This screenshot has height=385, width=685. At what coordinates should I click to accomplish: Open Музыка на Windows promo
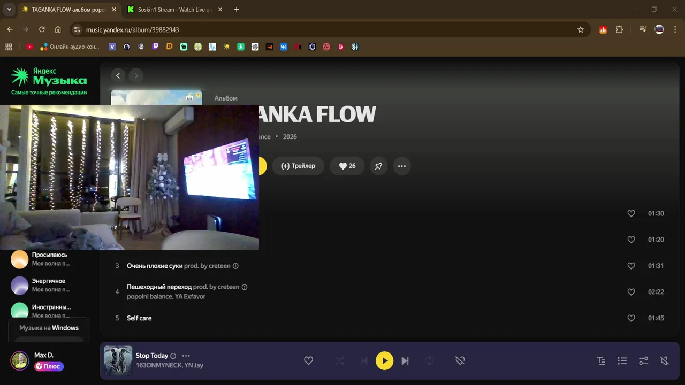tap(49, 328)
